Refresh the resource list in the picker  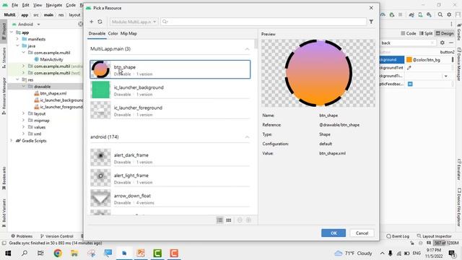tap(100, 22)
